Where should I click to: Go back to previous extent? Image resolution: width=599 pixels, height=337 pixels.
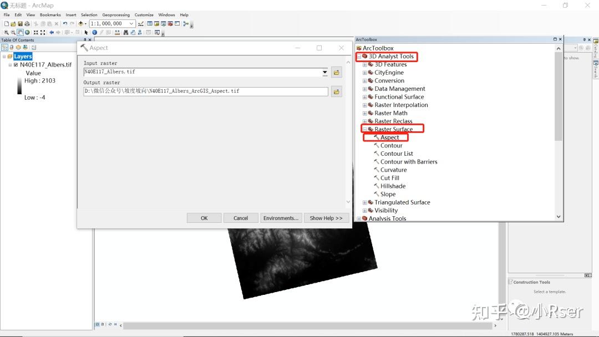tap(52, 33)
